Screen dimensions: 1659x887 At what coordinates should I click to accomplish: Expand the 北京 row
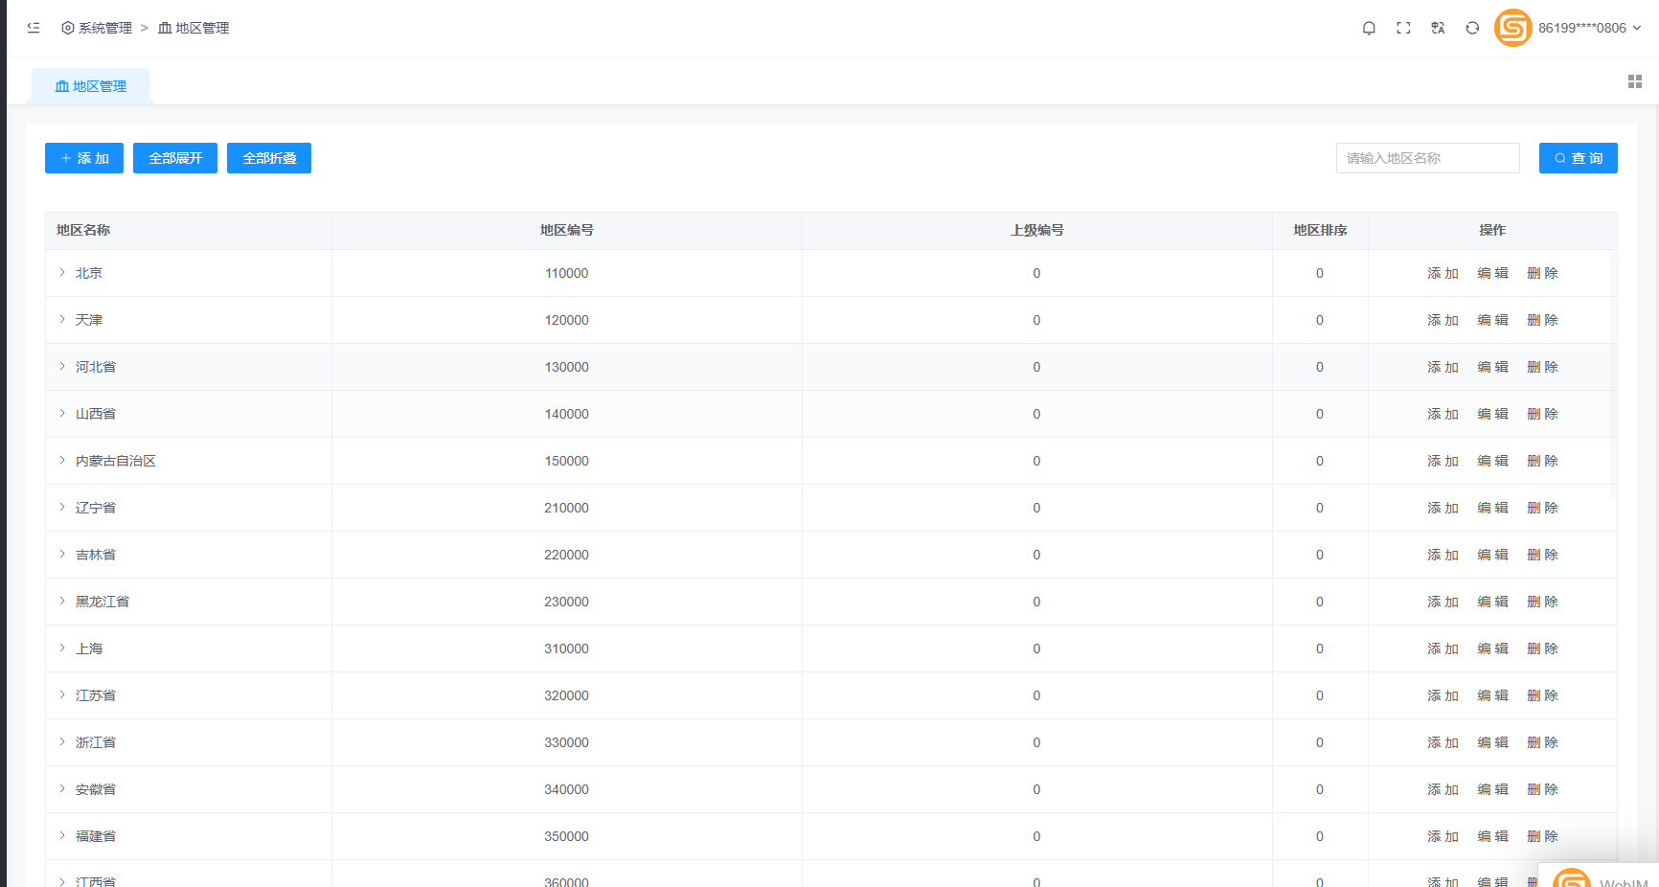coord(62,273)
